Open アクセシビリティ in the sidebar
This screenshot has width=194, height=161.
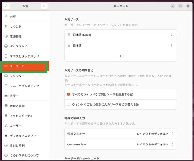25,115
